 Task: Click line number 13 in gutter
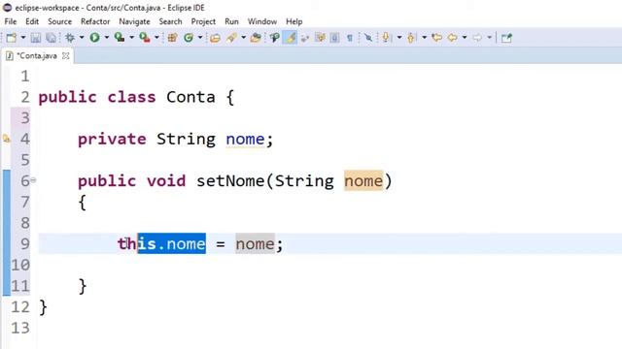20,328
